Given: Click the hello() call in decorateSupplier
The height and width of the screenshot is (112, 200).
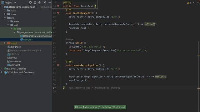Looking at the screenshot, I should [160, 77].
